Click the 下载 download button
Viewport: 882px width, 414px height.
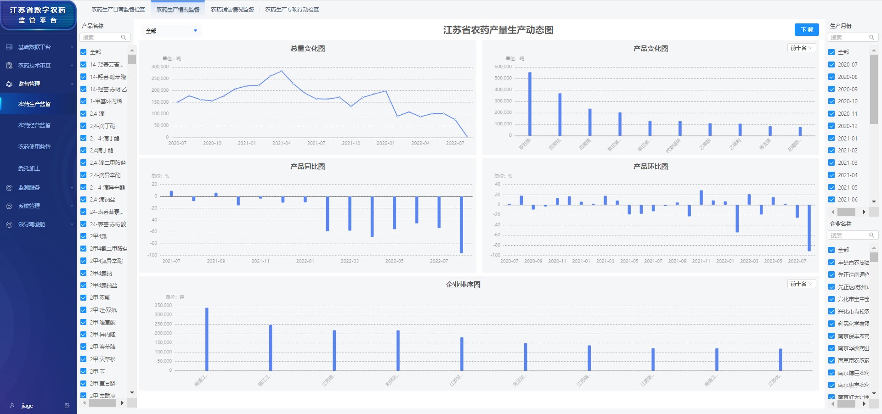tap(806, 30)
